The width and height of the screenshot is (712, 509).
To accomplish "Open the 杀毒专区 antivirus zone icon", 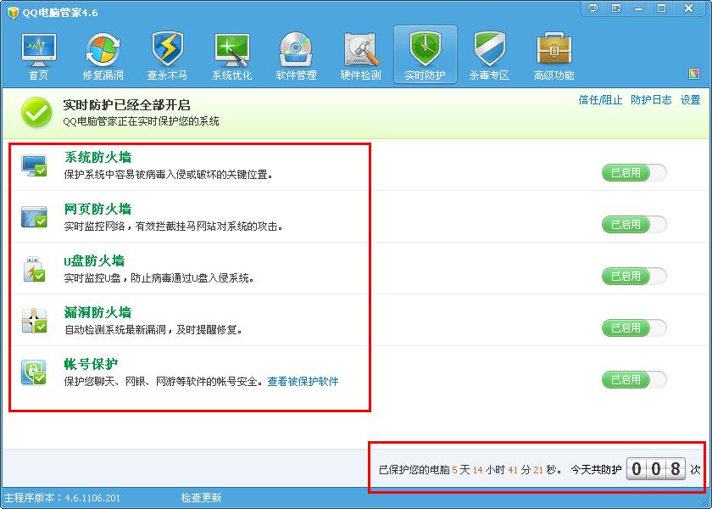I will [489, 56].
